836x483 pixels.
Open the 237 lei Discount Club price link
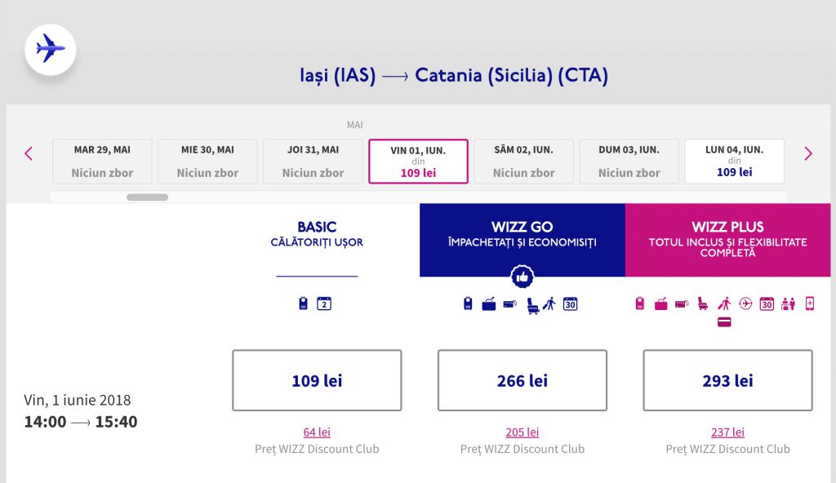[727, 432]
